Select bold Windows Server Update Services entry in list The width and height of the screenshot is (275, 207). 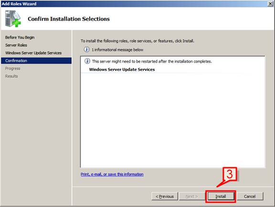[122, 69]
